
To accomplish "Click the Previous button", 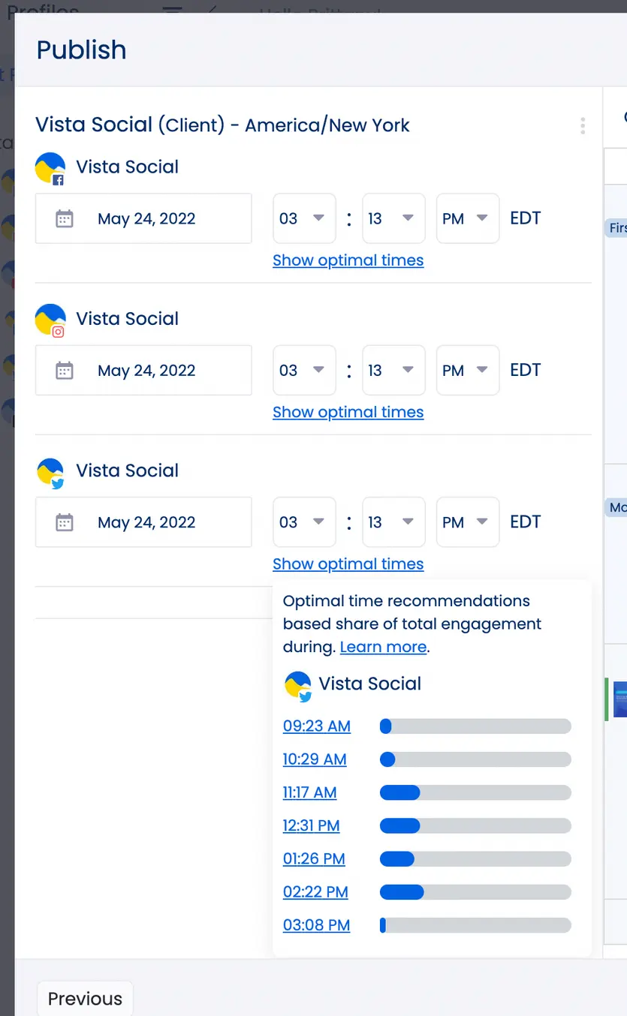I will [84, 998].
